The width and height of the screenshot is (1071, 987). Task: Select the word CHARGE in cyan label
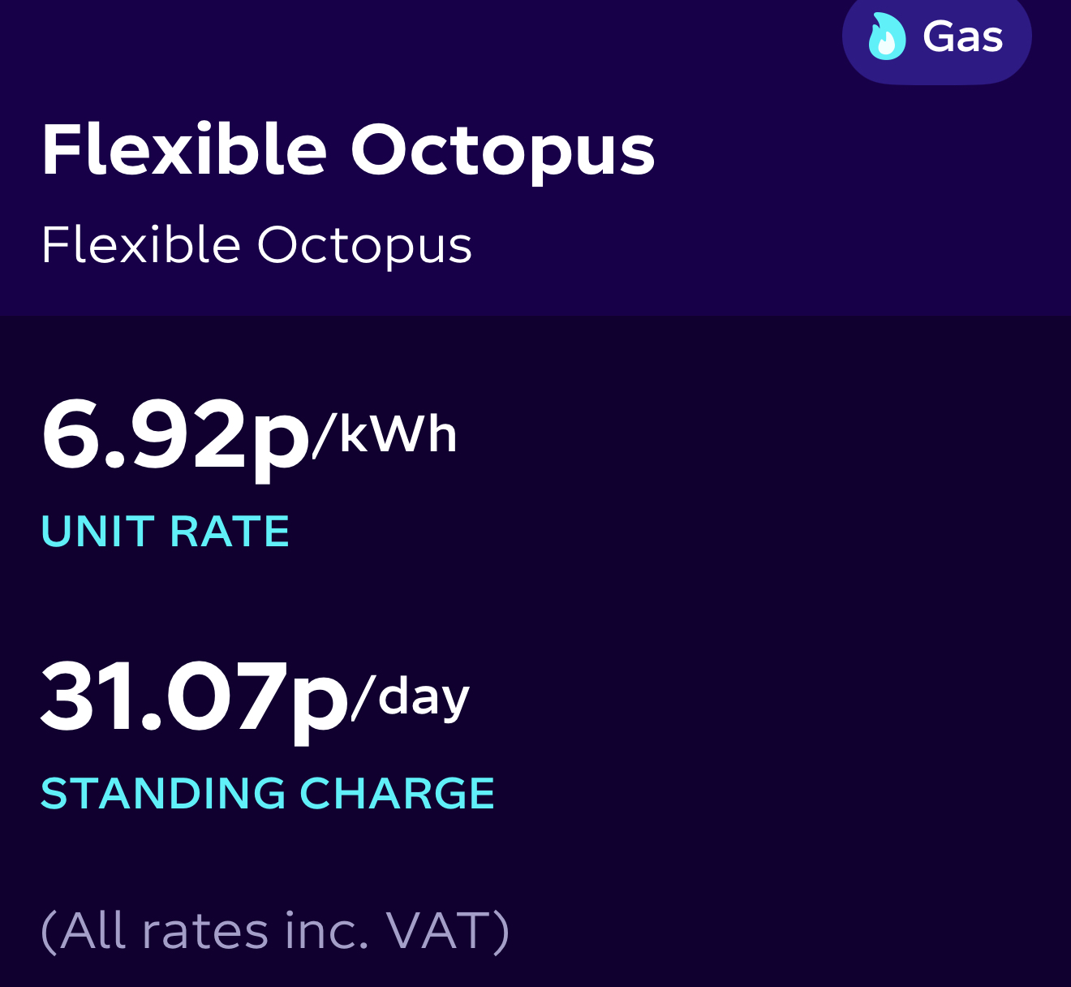coord(398,793)
